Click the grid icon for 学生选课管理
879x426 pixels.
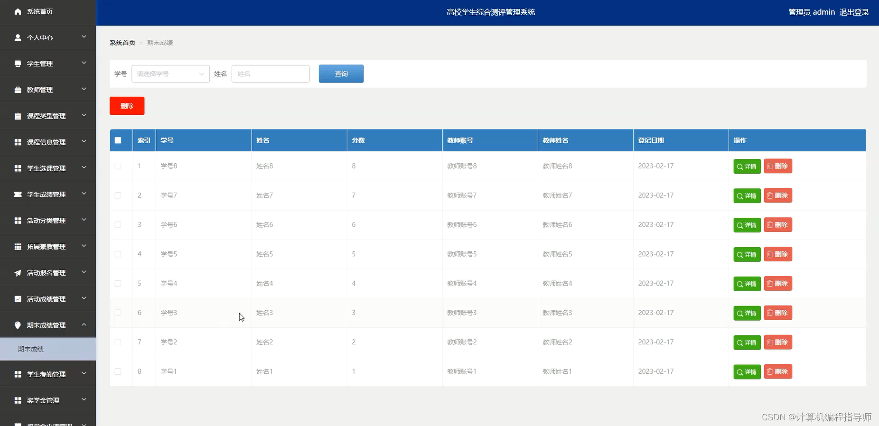18,168
